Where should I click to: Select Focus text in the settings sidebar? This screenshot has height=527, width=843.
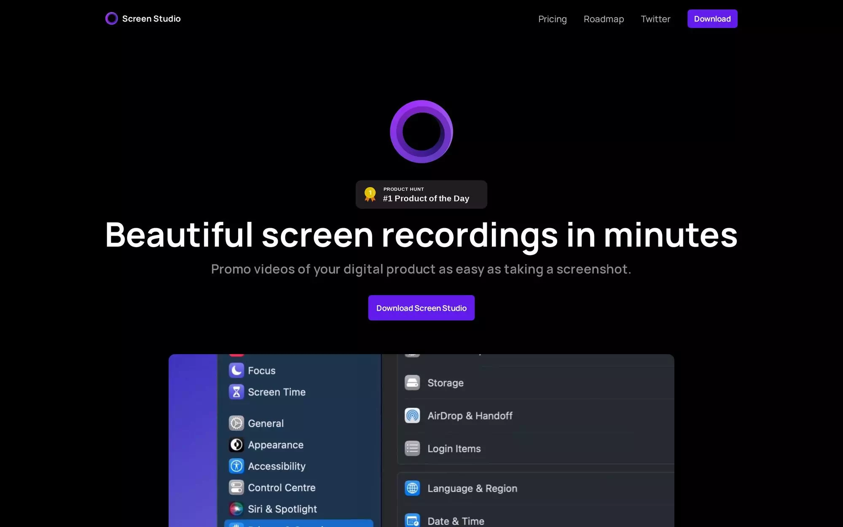click(x=262, y=371)
